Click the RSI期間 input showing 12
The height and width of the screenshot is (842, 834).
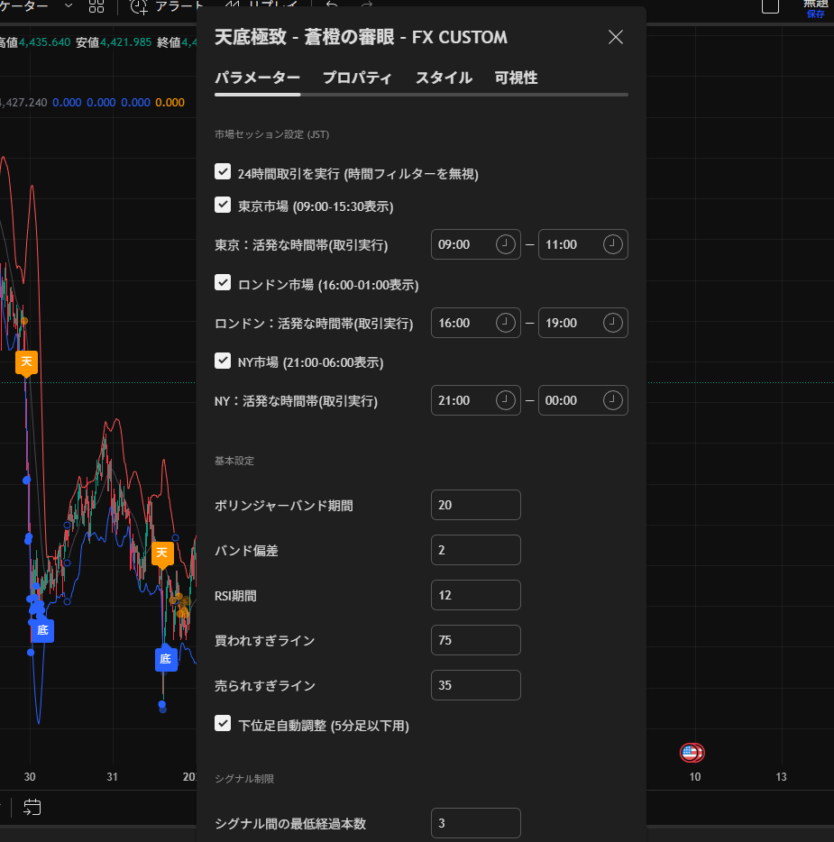pos(476,595)
